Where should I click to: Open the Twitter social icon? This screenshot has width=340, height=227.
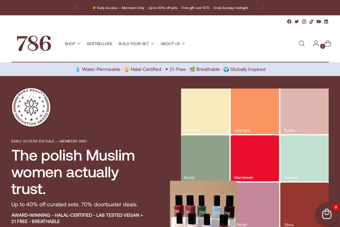tap(297, 22)
